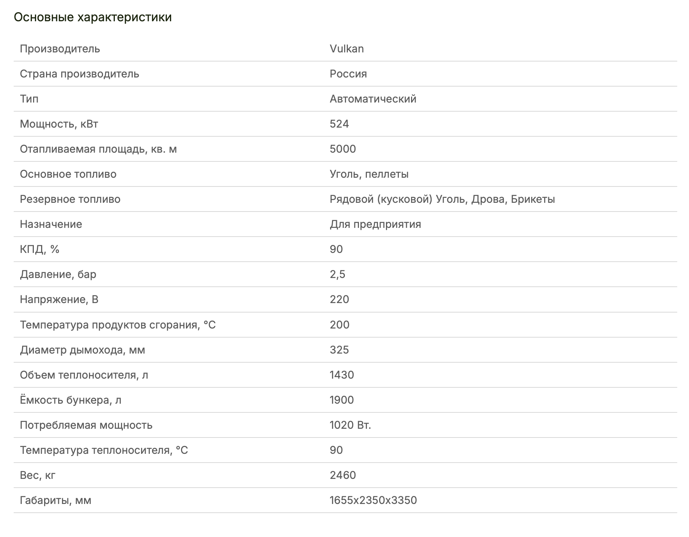
Task: Click the "Основные характеристики" heading
Action: click(x=93, y=17)
